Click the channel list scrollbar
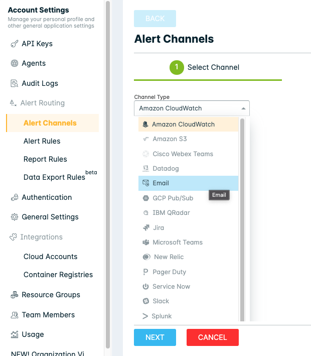Viewport: 311px width, 356px height. (242, 220)
